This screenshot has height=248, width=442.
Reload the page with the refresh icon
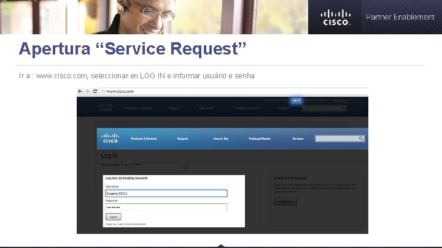tap(95, 91)
